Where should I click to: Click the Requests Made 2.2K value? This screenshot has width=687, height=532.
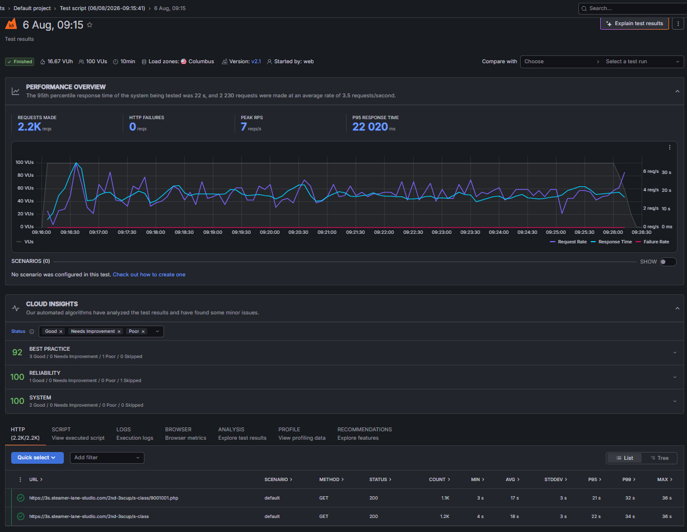click(29, 127)
